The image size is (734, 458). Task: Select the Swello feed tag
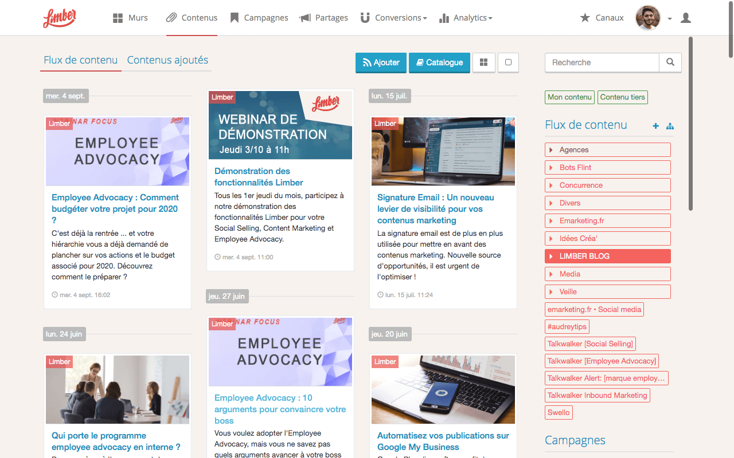coord(559,413)
